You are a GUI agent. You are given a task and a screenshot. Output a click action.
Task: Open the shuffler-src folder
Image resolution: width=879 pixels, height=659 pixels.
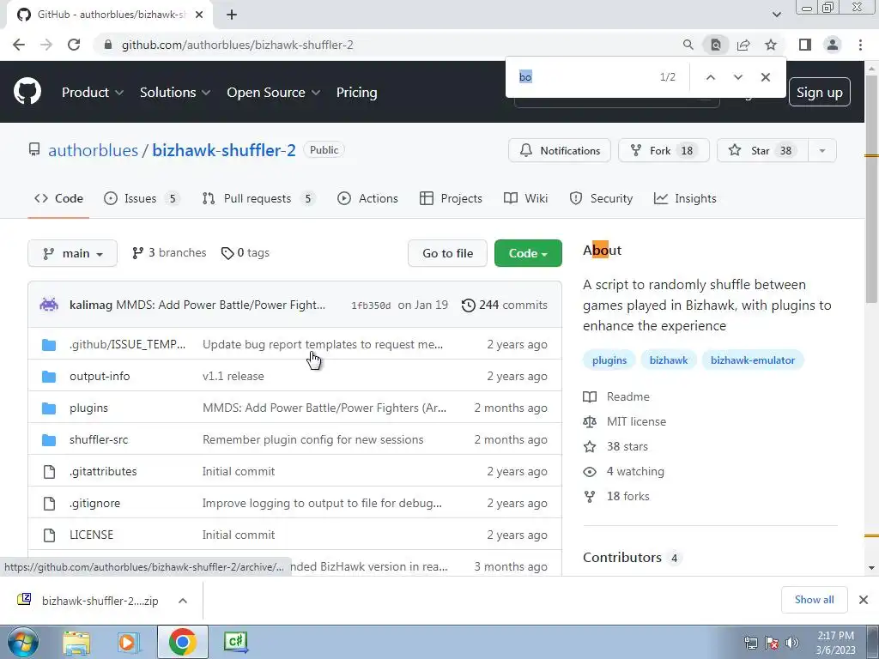pyautogui.click(x=99, y=439)
